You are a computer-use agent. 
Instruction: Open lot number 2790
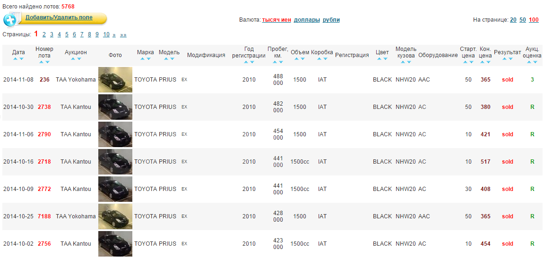(x=44, y=134)
